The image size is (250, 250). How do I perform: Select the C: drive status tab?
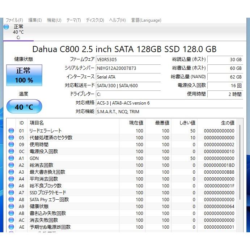point(18,32)
